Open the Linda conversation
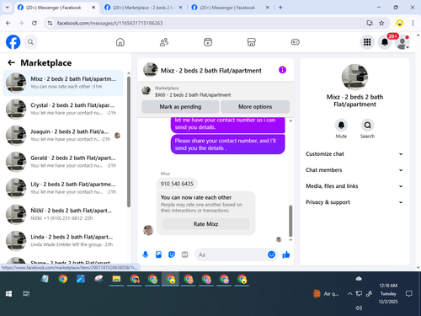Image resolution: width=421 pixels, height=316 pixels. [63, 241]
